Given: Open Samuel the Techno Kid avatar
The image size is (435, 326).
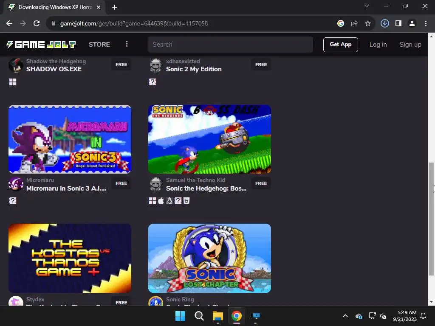Looking at the screenshot, I should pos(155,184).
